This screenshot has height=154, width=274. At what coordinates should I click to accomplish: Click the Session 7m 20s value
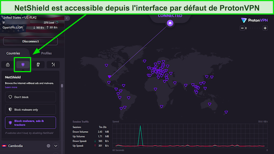tap(102, 127)
